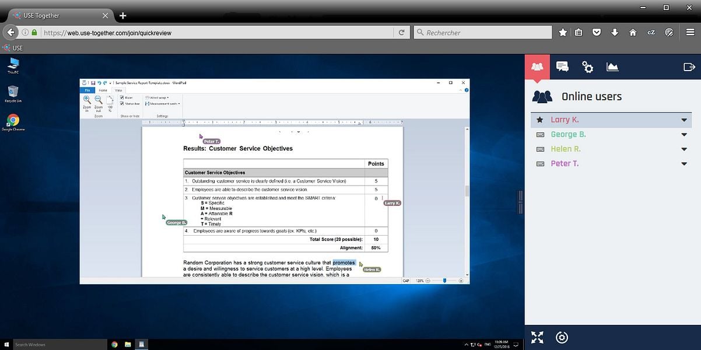Reload the page in the browser
Image resolution: width=701 pixels, height=350 pixels.
(x=401, y=33)
